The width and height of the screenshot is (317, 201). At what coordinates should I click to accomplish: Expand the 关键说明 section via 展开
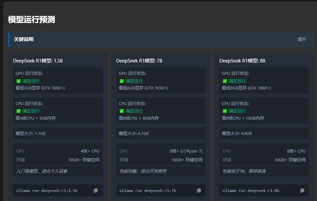tap(302, 39)
